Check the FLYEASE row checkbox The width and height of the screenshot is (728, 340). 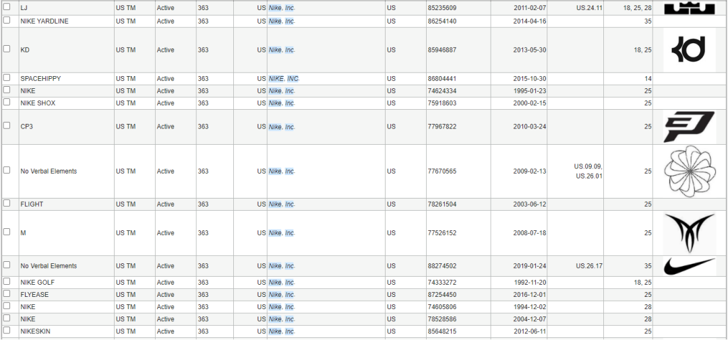[7, 294]
